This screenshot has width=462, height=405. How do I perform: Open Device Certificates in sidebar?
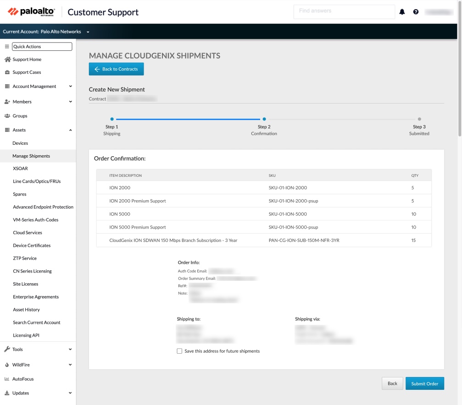[32, 246]
